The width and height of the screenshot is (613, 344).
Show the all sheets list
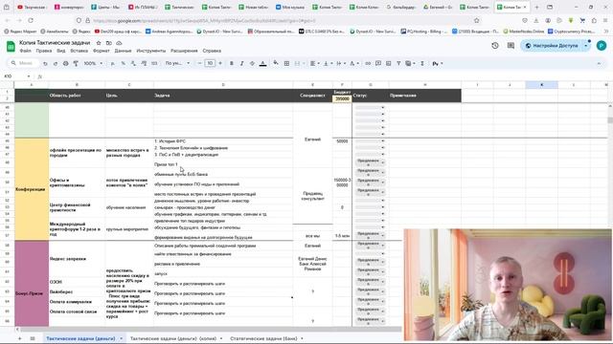point(33,338)
